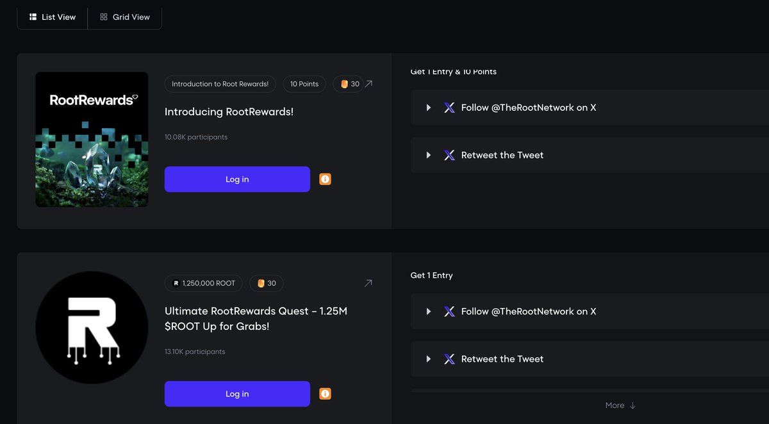This screenshot has height=424, width=769.
Task: Log in to Ultimate RootRewards Quest
Action: (x=237, y=394)
